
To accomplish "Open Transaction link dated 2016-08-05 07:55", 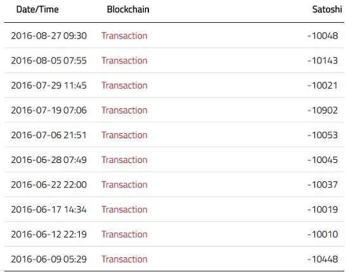I will point(124,61).
